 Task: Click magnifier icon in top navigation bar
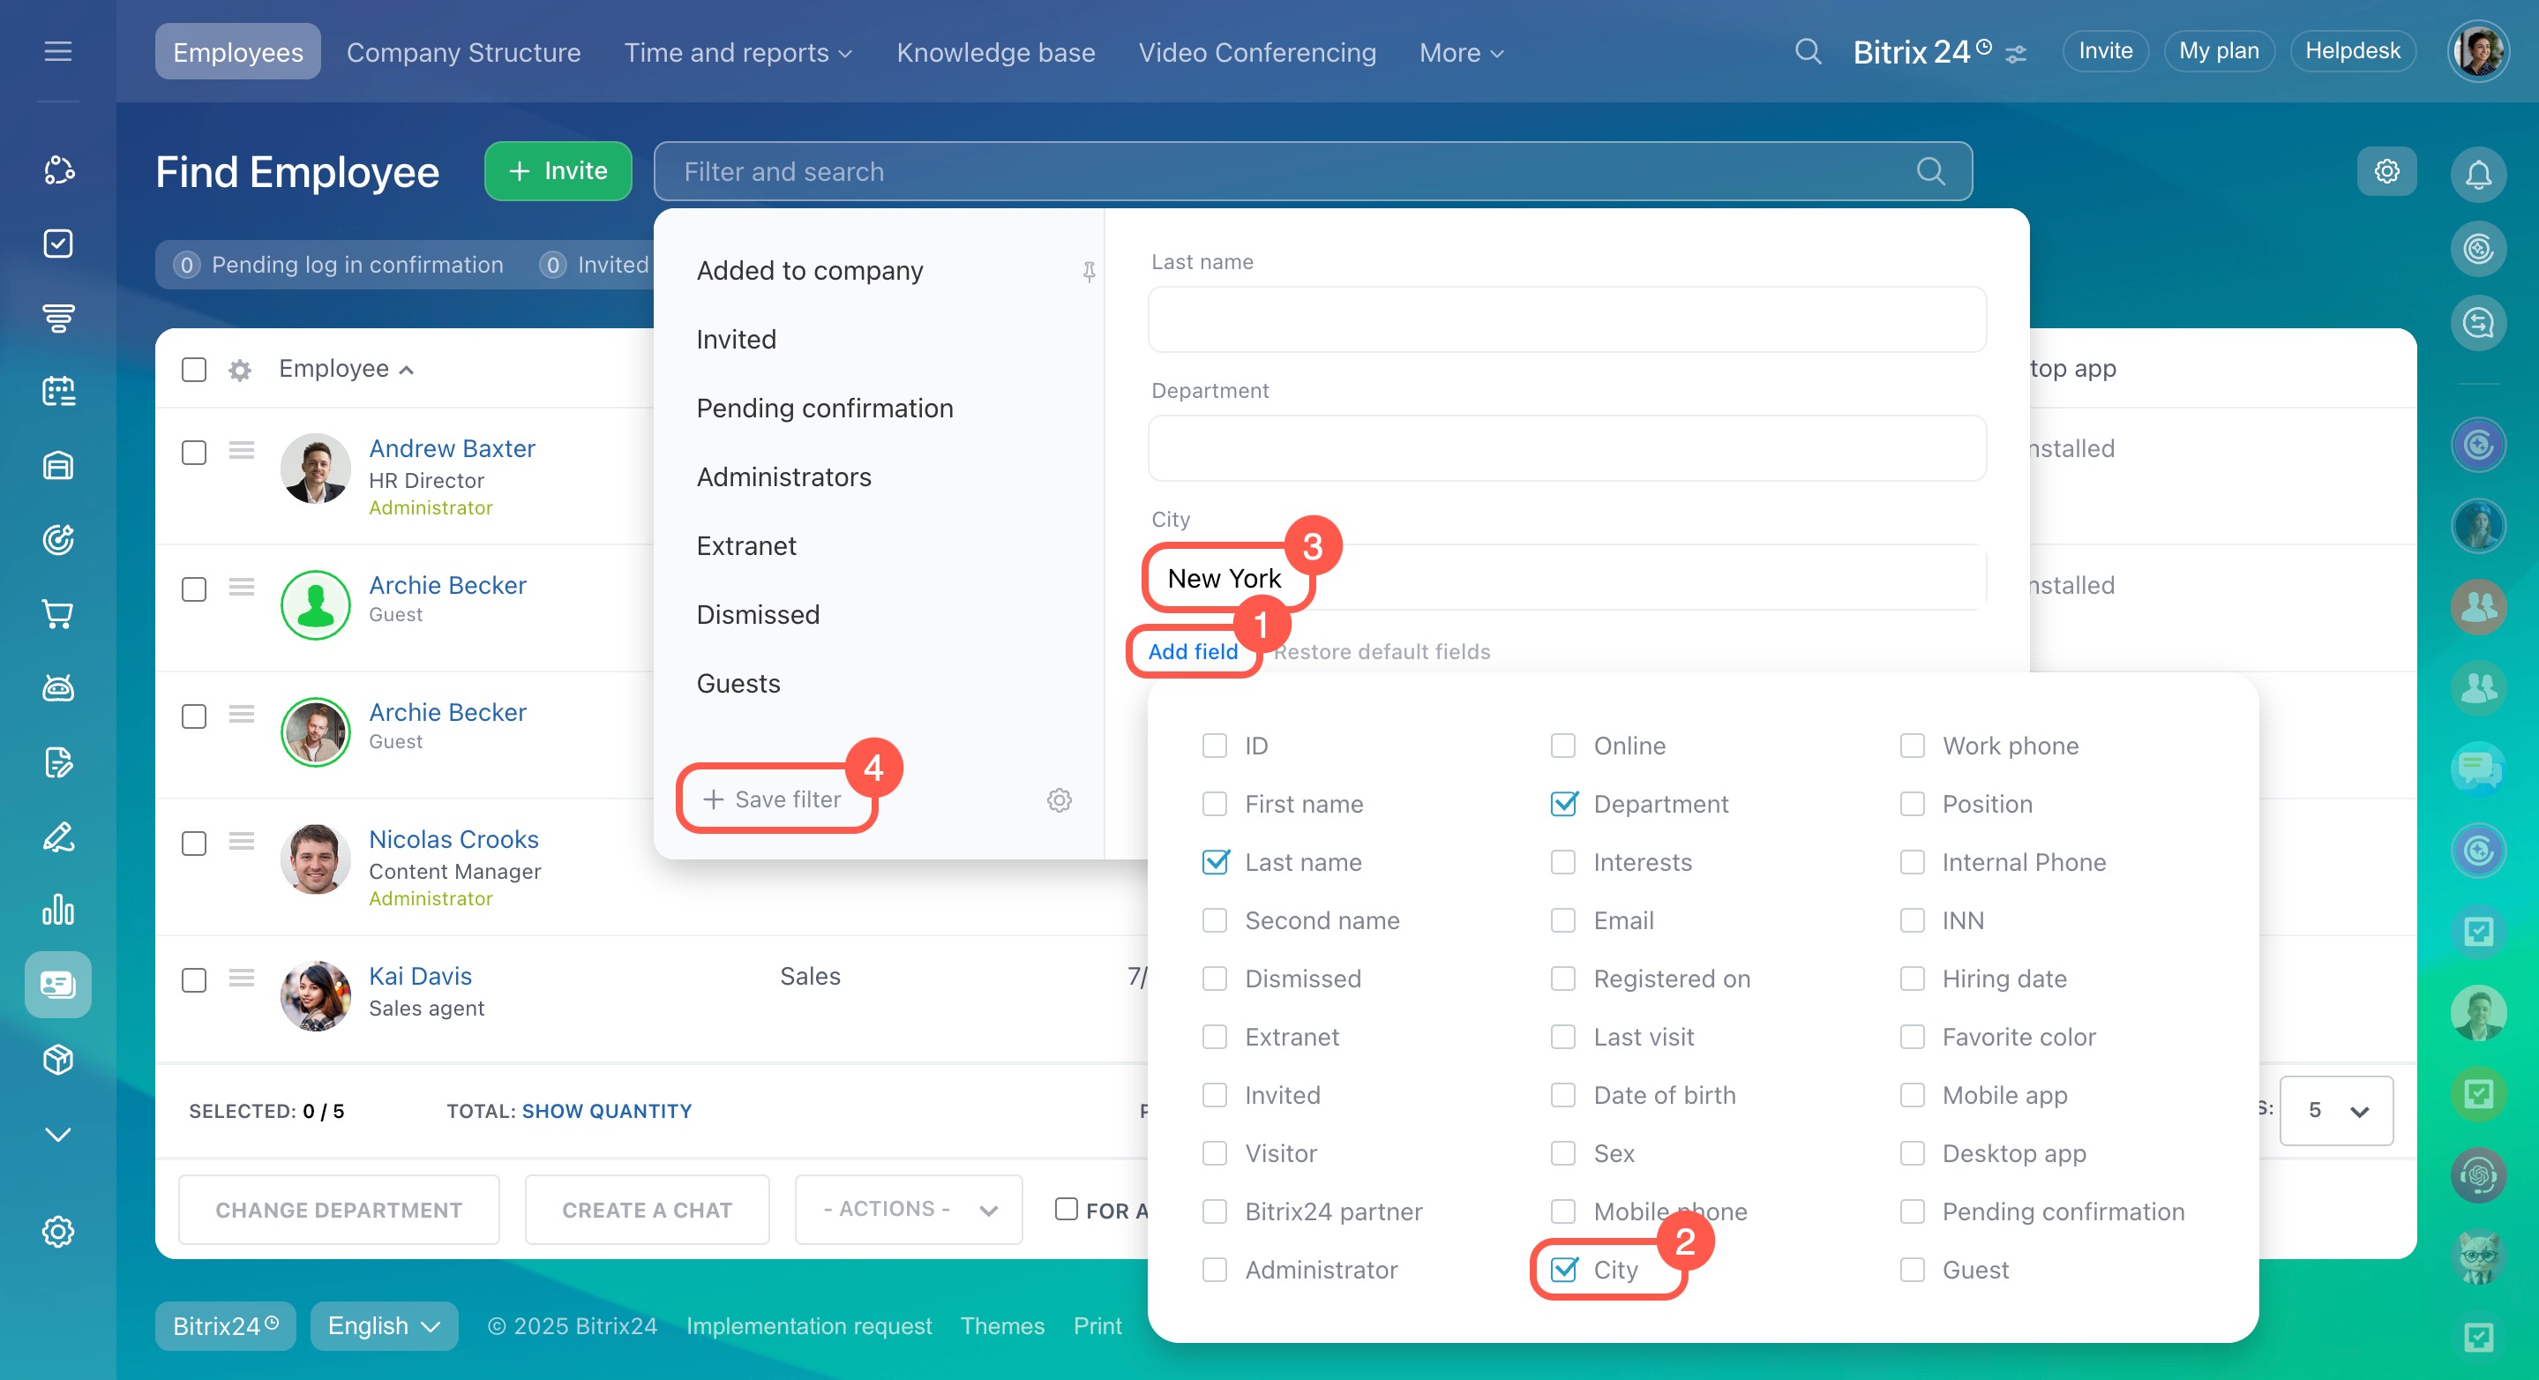pyautogui.click(x=1808, y=51)
